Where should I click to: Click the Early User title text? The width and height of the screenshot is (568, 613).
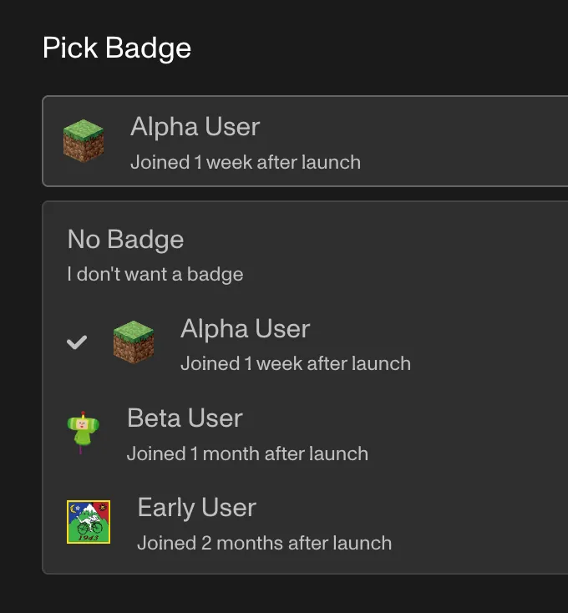[196, 508]
